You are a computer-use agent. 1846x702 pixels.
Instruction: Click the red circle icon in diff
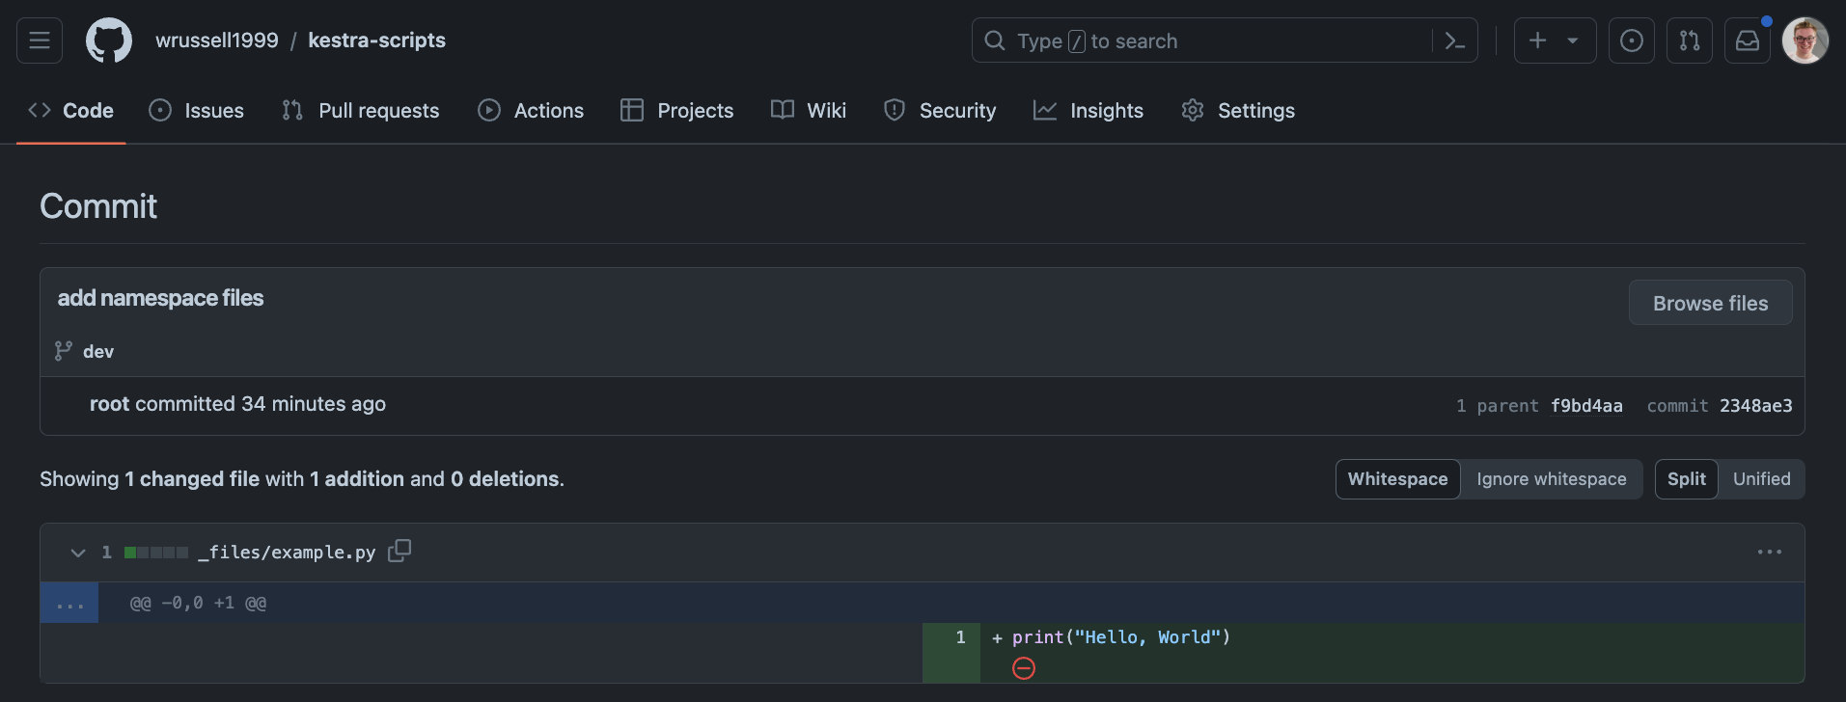tap(1024, 668)
